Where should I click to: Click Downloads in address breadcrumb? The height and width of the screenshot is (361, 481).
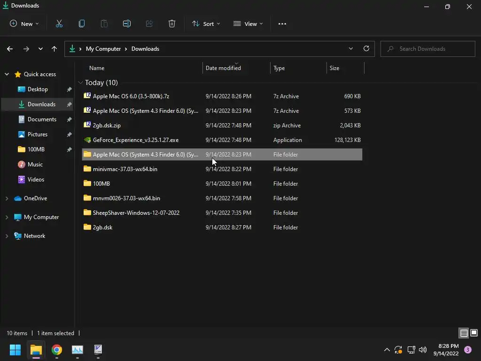[145, 49]
